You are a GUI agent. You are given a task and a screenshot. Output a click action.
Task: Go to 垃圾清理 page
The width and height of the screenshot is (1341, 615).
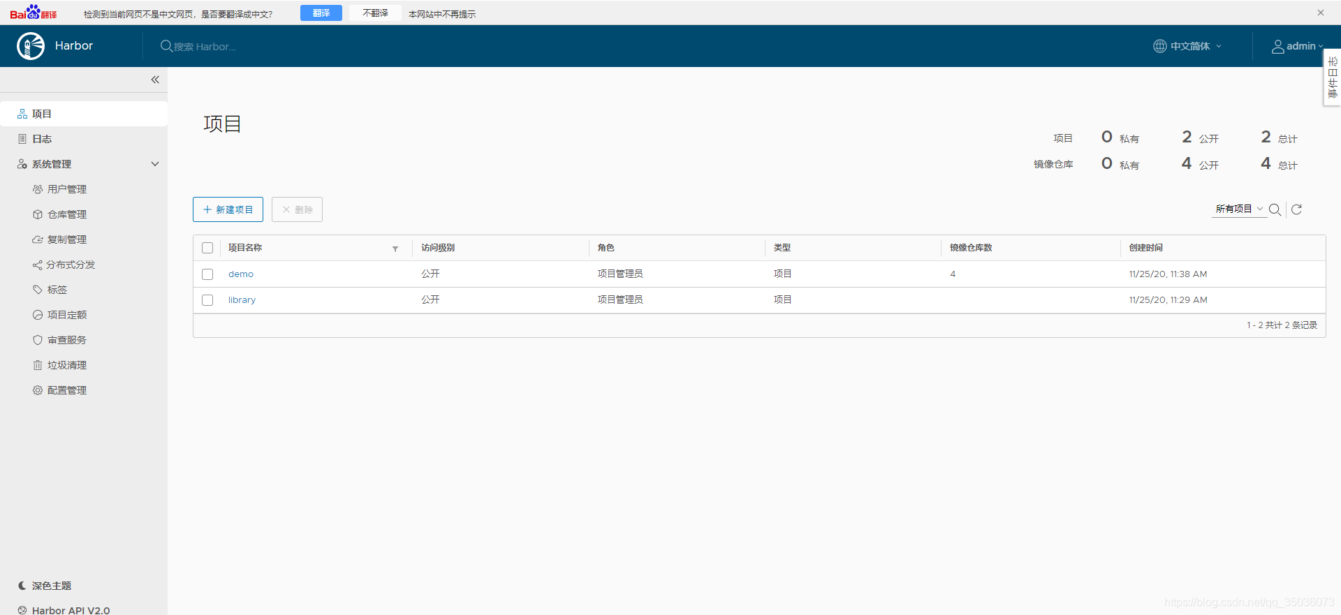point(67,365)
